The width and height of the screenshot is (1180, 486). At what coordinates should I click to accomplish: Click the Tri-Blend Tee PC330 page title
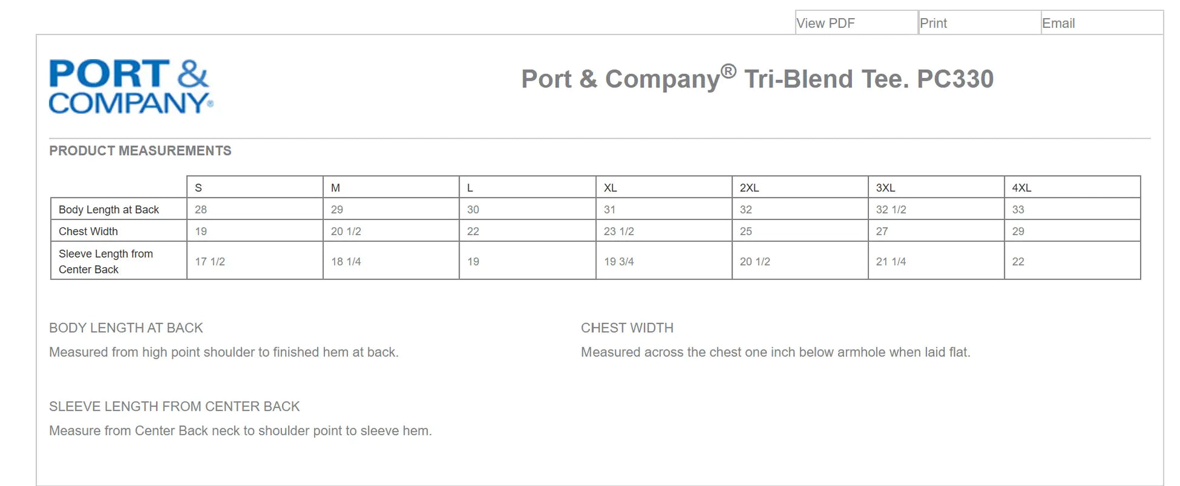757,79
